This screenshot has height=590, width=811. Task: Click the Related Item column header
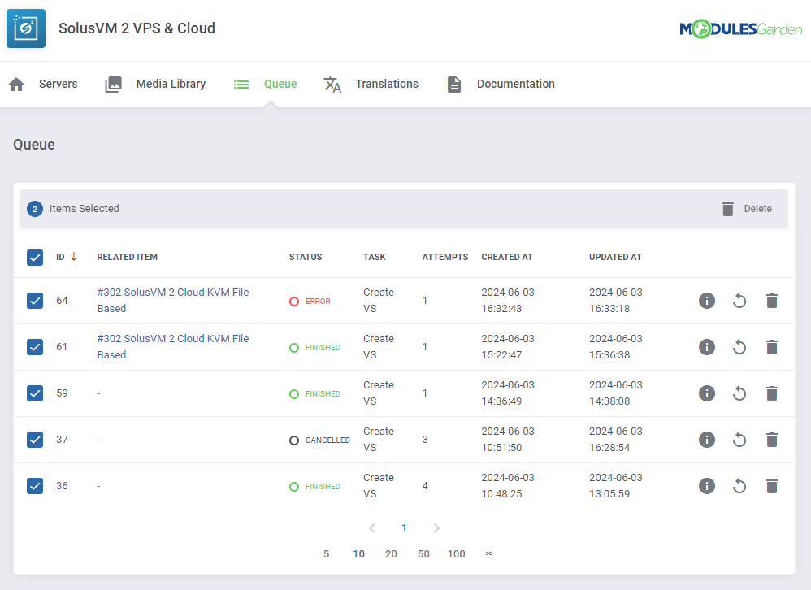(128, 257)
